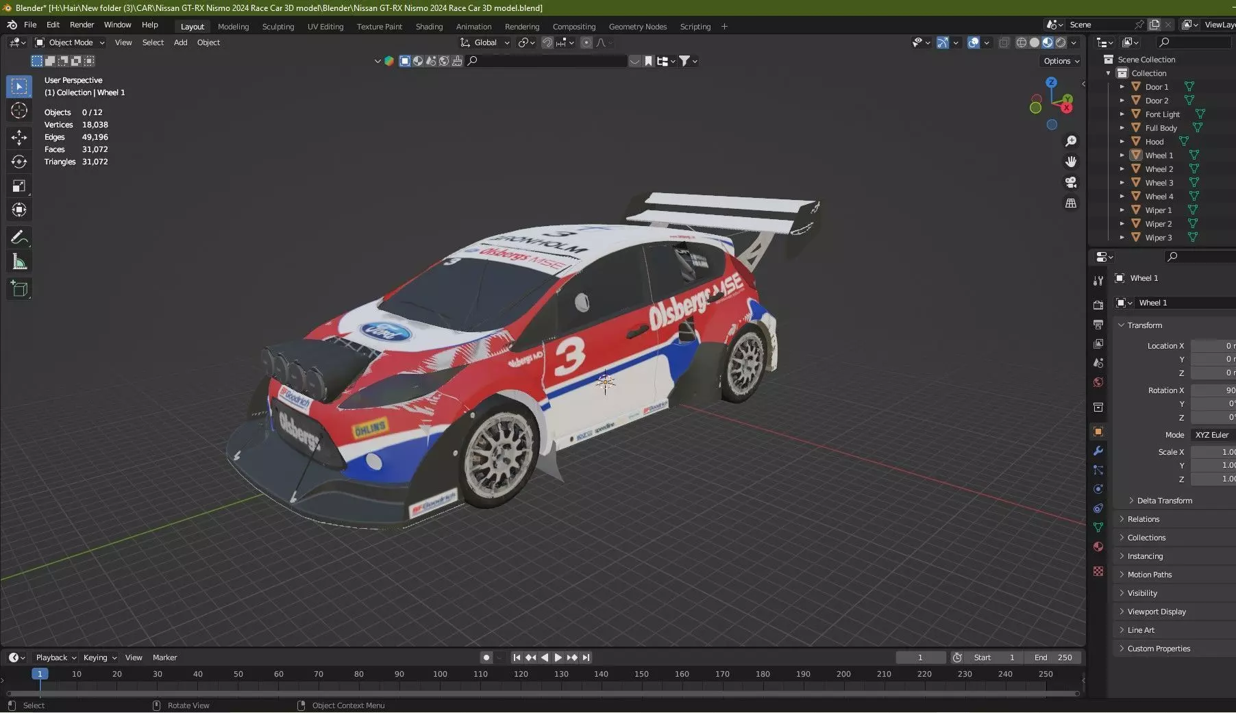Viewport: 1236px width, 713px height.
Task: Collapse the Collection in outliner
Action: [x=1109, y=73]
